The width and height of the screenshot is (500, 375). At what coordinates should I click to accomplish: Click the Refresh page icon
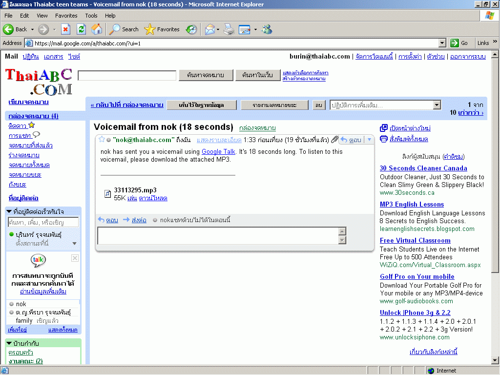pyautogui.click(x=81, y=29)
